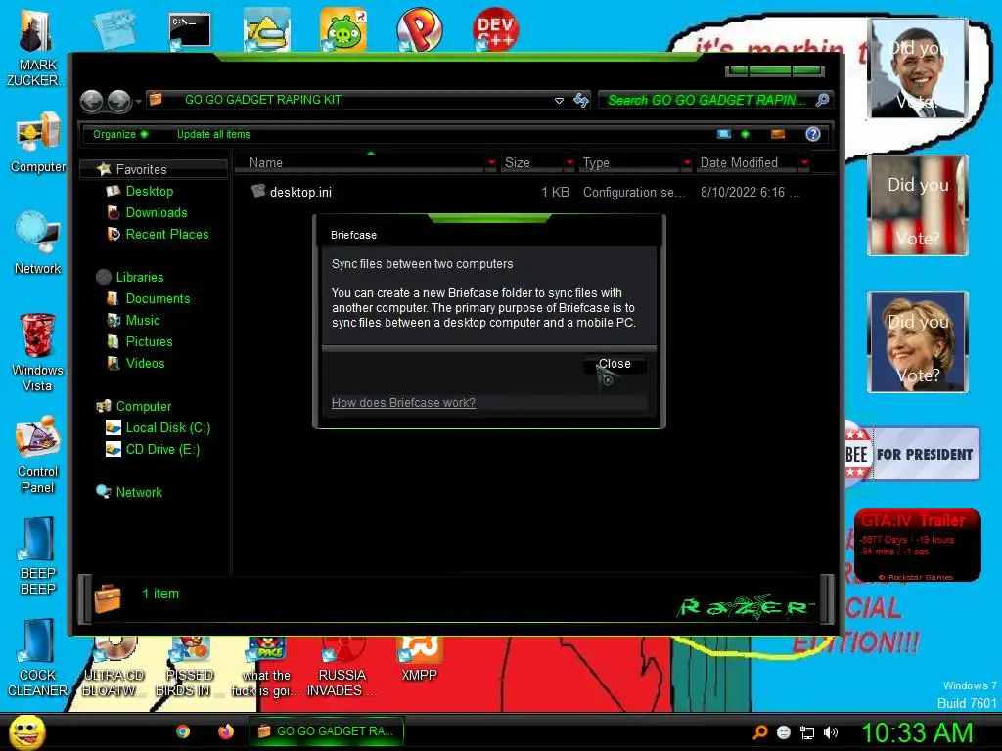Select the RUSSIA INVADES desktop shortcut
Image resolution: width=1002 pixels, height=751 pixels.
tap(342, 667)
